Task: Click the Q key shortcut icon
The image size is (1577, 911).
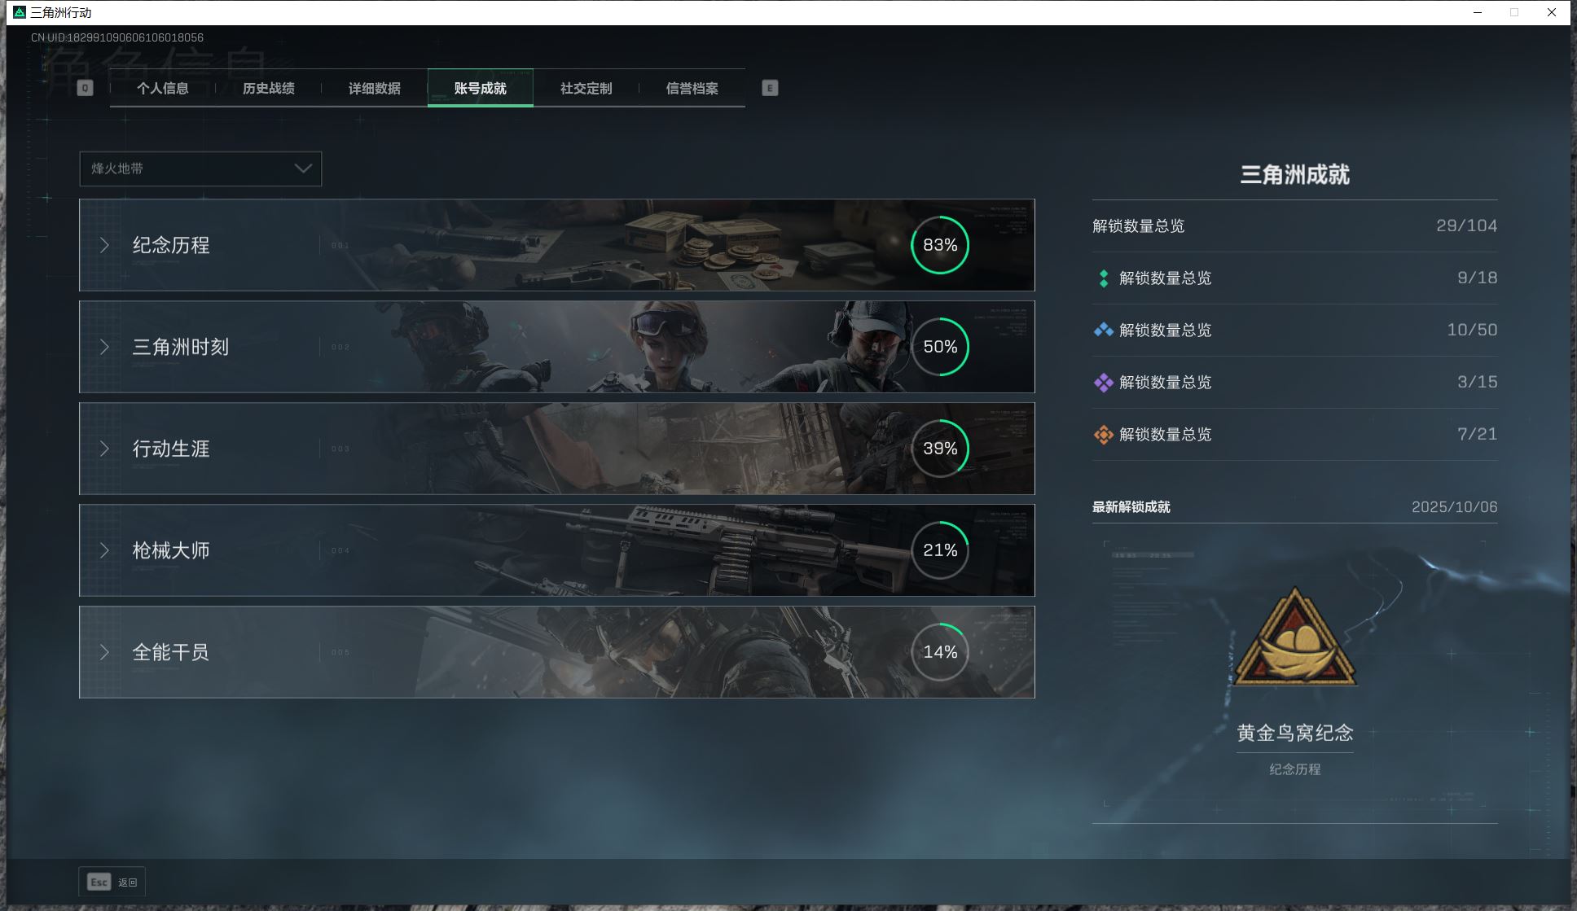Action: tap(85, 88)
